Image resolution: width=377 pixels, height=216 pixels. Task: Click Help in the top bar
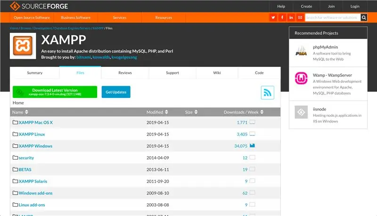click(x=281, y=6)
